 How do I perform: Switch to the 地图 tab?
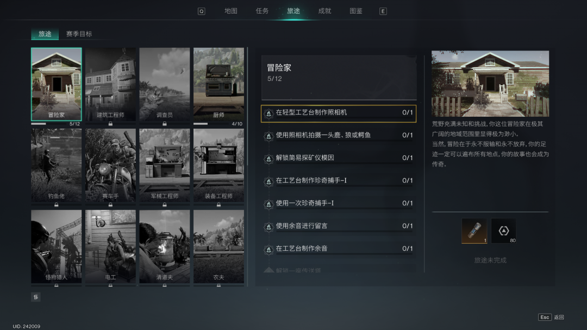[x=230, y=10]
